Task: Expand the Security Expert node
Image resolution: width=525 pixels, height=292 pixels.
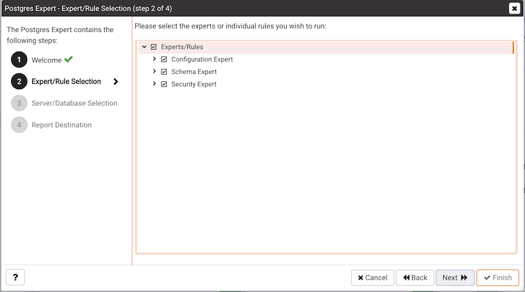Action: click(x=154, y=84)
